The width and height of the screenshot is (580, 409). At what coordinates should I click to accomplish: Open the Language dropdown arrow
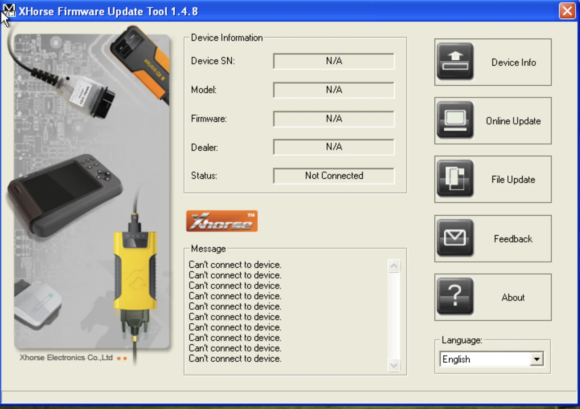pyautogui.click(x=536, y=359)
